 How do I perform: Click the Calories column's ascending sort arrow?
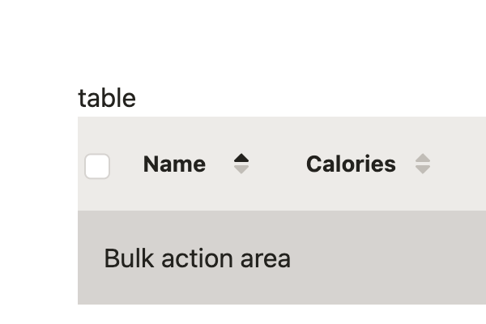423,158
